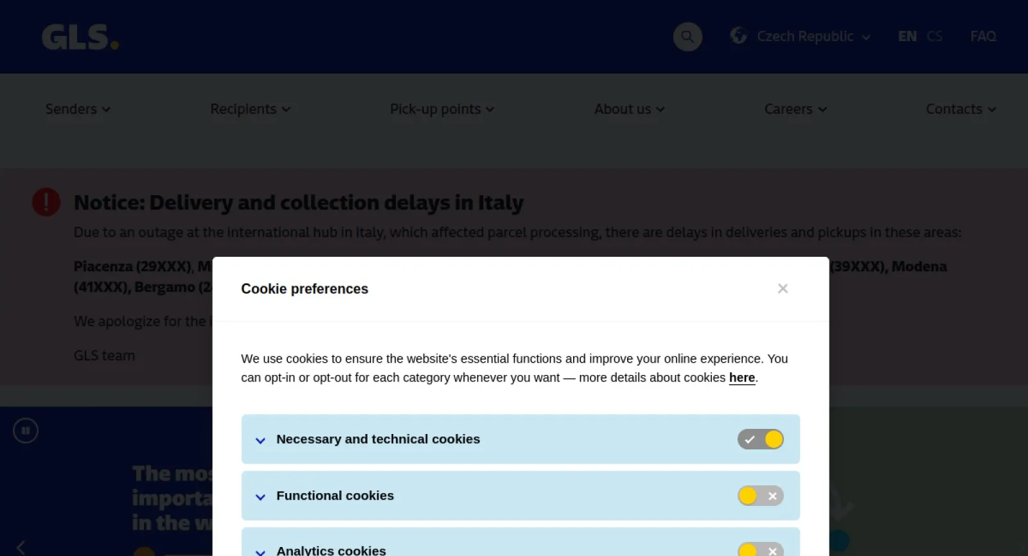Screen dimensions: 1028x556
Task: Go to previous slide with left arrow
Action: coord(21,548)
